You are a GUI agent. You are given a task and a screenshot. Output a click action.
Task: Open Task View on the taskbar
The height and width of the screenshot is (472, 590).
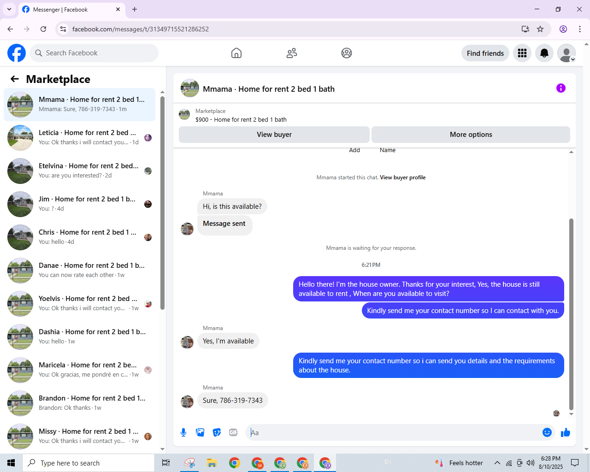point(166,463)
